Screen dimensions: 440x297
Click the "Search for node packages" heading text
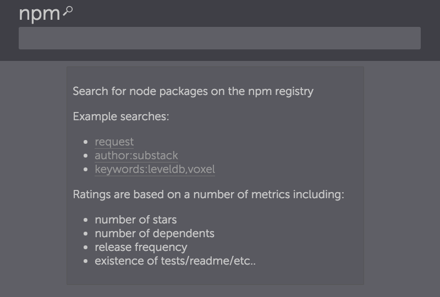193,91
